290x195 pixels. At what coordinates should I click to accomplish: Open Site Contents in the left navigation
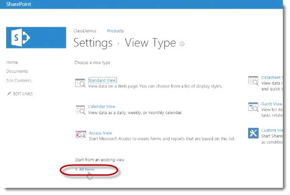(19, 81)
